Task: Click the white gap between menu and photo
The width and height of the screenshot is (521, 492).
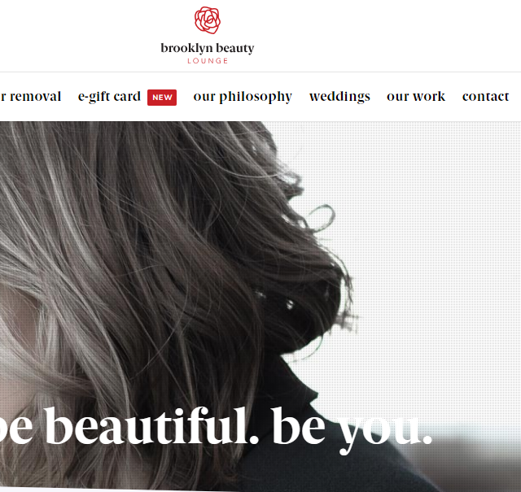Action: point(260,115)
